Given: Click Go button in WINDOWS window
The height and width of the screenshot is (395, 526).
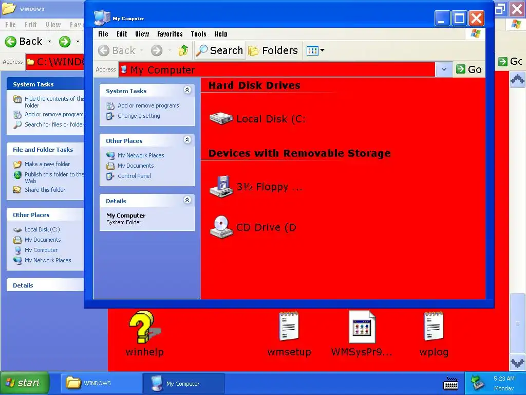Looking at the screenshot, I should (x=510, y=62).
